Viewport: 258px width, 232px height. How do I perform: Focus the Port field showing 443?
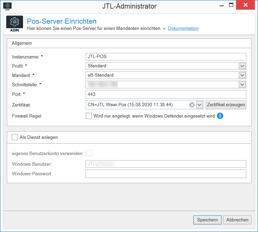166,94
